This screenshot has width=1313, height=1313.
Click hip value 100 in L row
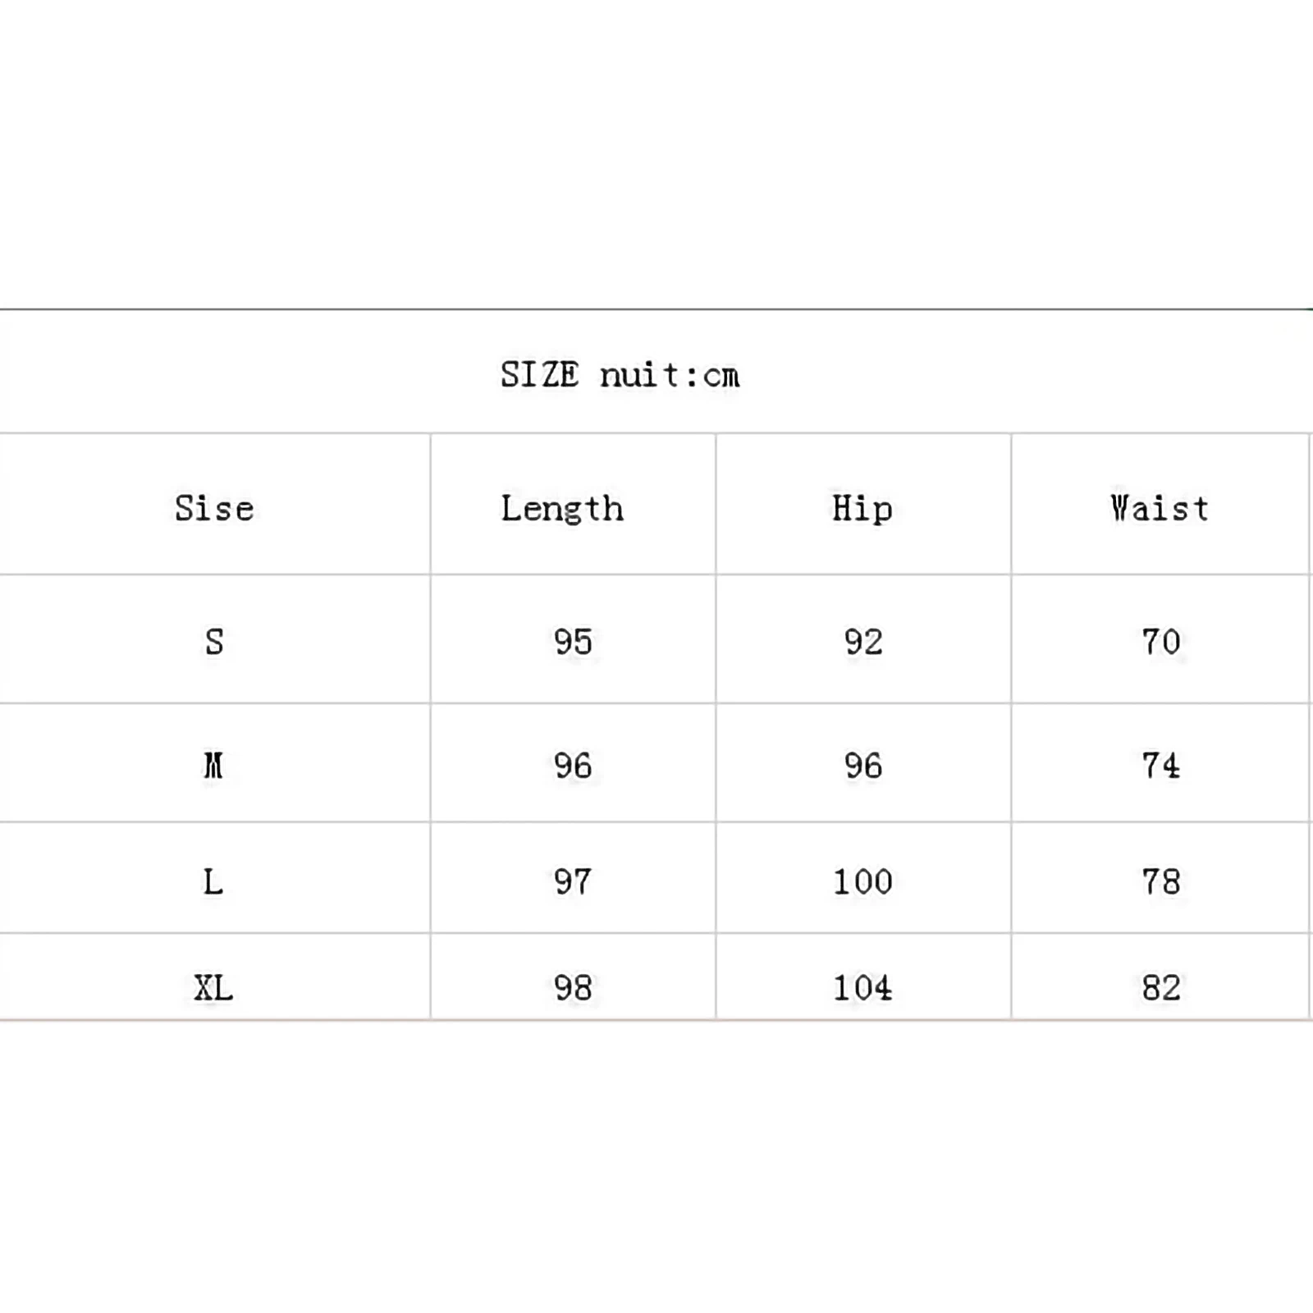click(862, 882)
